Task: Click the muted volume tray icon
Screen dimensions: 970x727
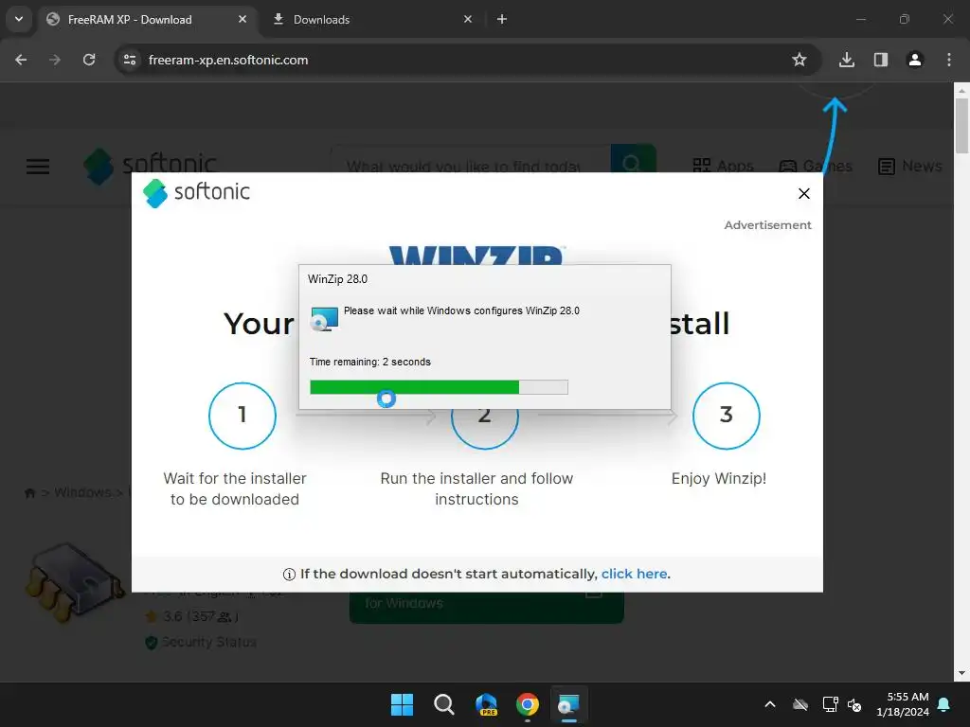Action: [855, 704]
